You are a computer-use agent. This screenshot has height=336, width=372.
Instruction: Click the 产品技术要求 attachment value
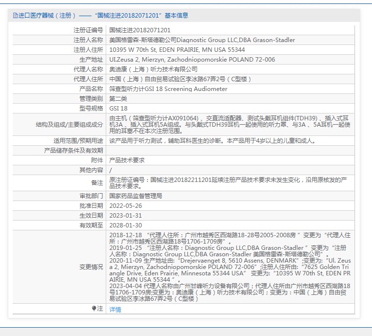pos(127,160)
